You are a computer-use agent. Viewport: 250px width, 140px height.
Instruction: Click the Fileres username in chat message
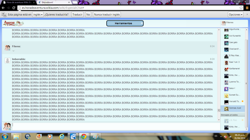point(16,46)
